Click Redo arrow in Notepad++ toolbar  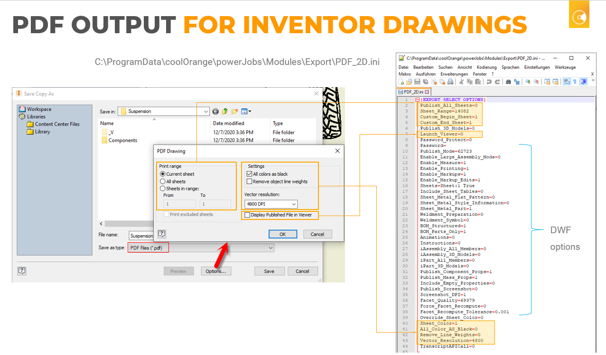pyautogui.click(x=497, y=82)
